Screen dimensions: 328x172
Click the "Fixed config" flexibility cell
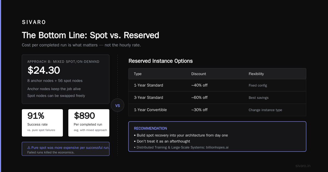point(258,85)
